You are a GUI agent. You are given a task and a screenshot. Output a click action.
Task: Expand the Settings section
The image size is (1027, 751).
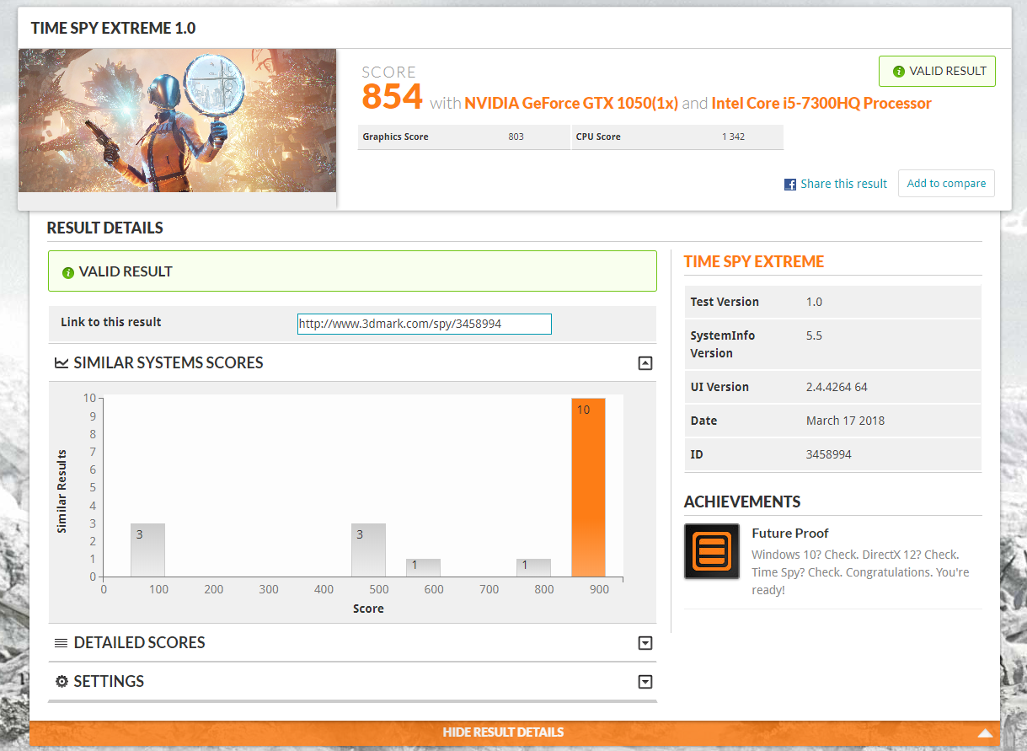(x=645, y=682)
